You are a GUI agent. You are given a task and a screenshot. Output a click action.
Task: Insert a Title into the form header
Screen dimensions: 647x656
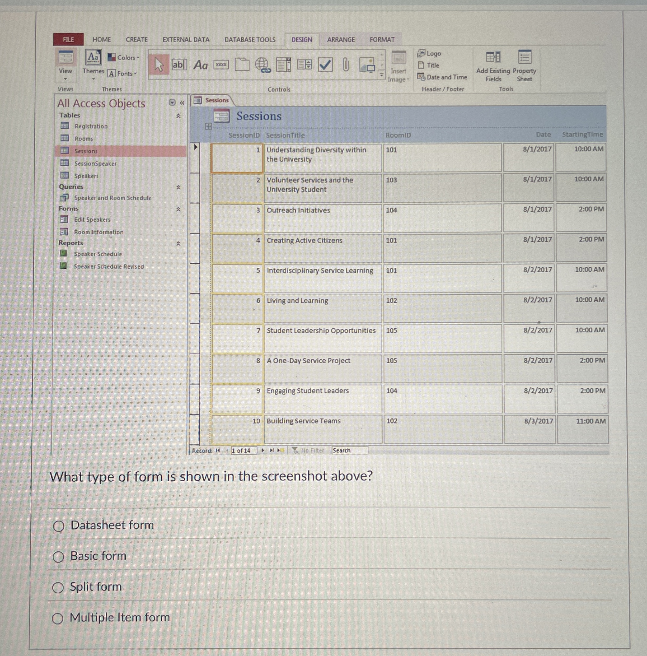[432, 65]
